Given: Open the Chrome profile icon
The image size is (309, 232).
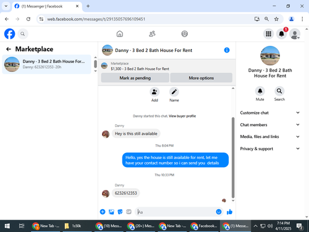Looking at the screenshot, I should [291, 19].
